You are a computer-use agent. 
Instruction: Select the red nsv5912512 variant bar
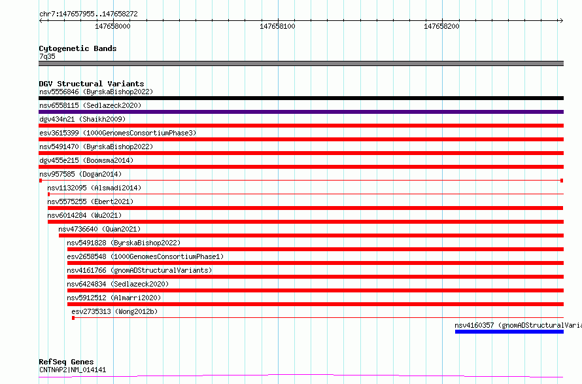tap(315, 304)
